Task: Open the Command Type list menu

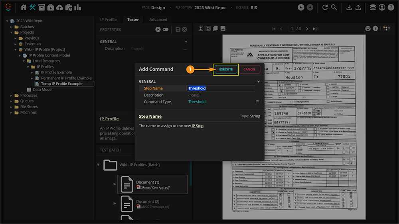Action: [258, 102]
